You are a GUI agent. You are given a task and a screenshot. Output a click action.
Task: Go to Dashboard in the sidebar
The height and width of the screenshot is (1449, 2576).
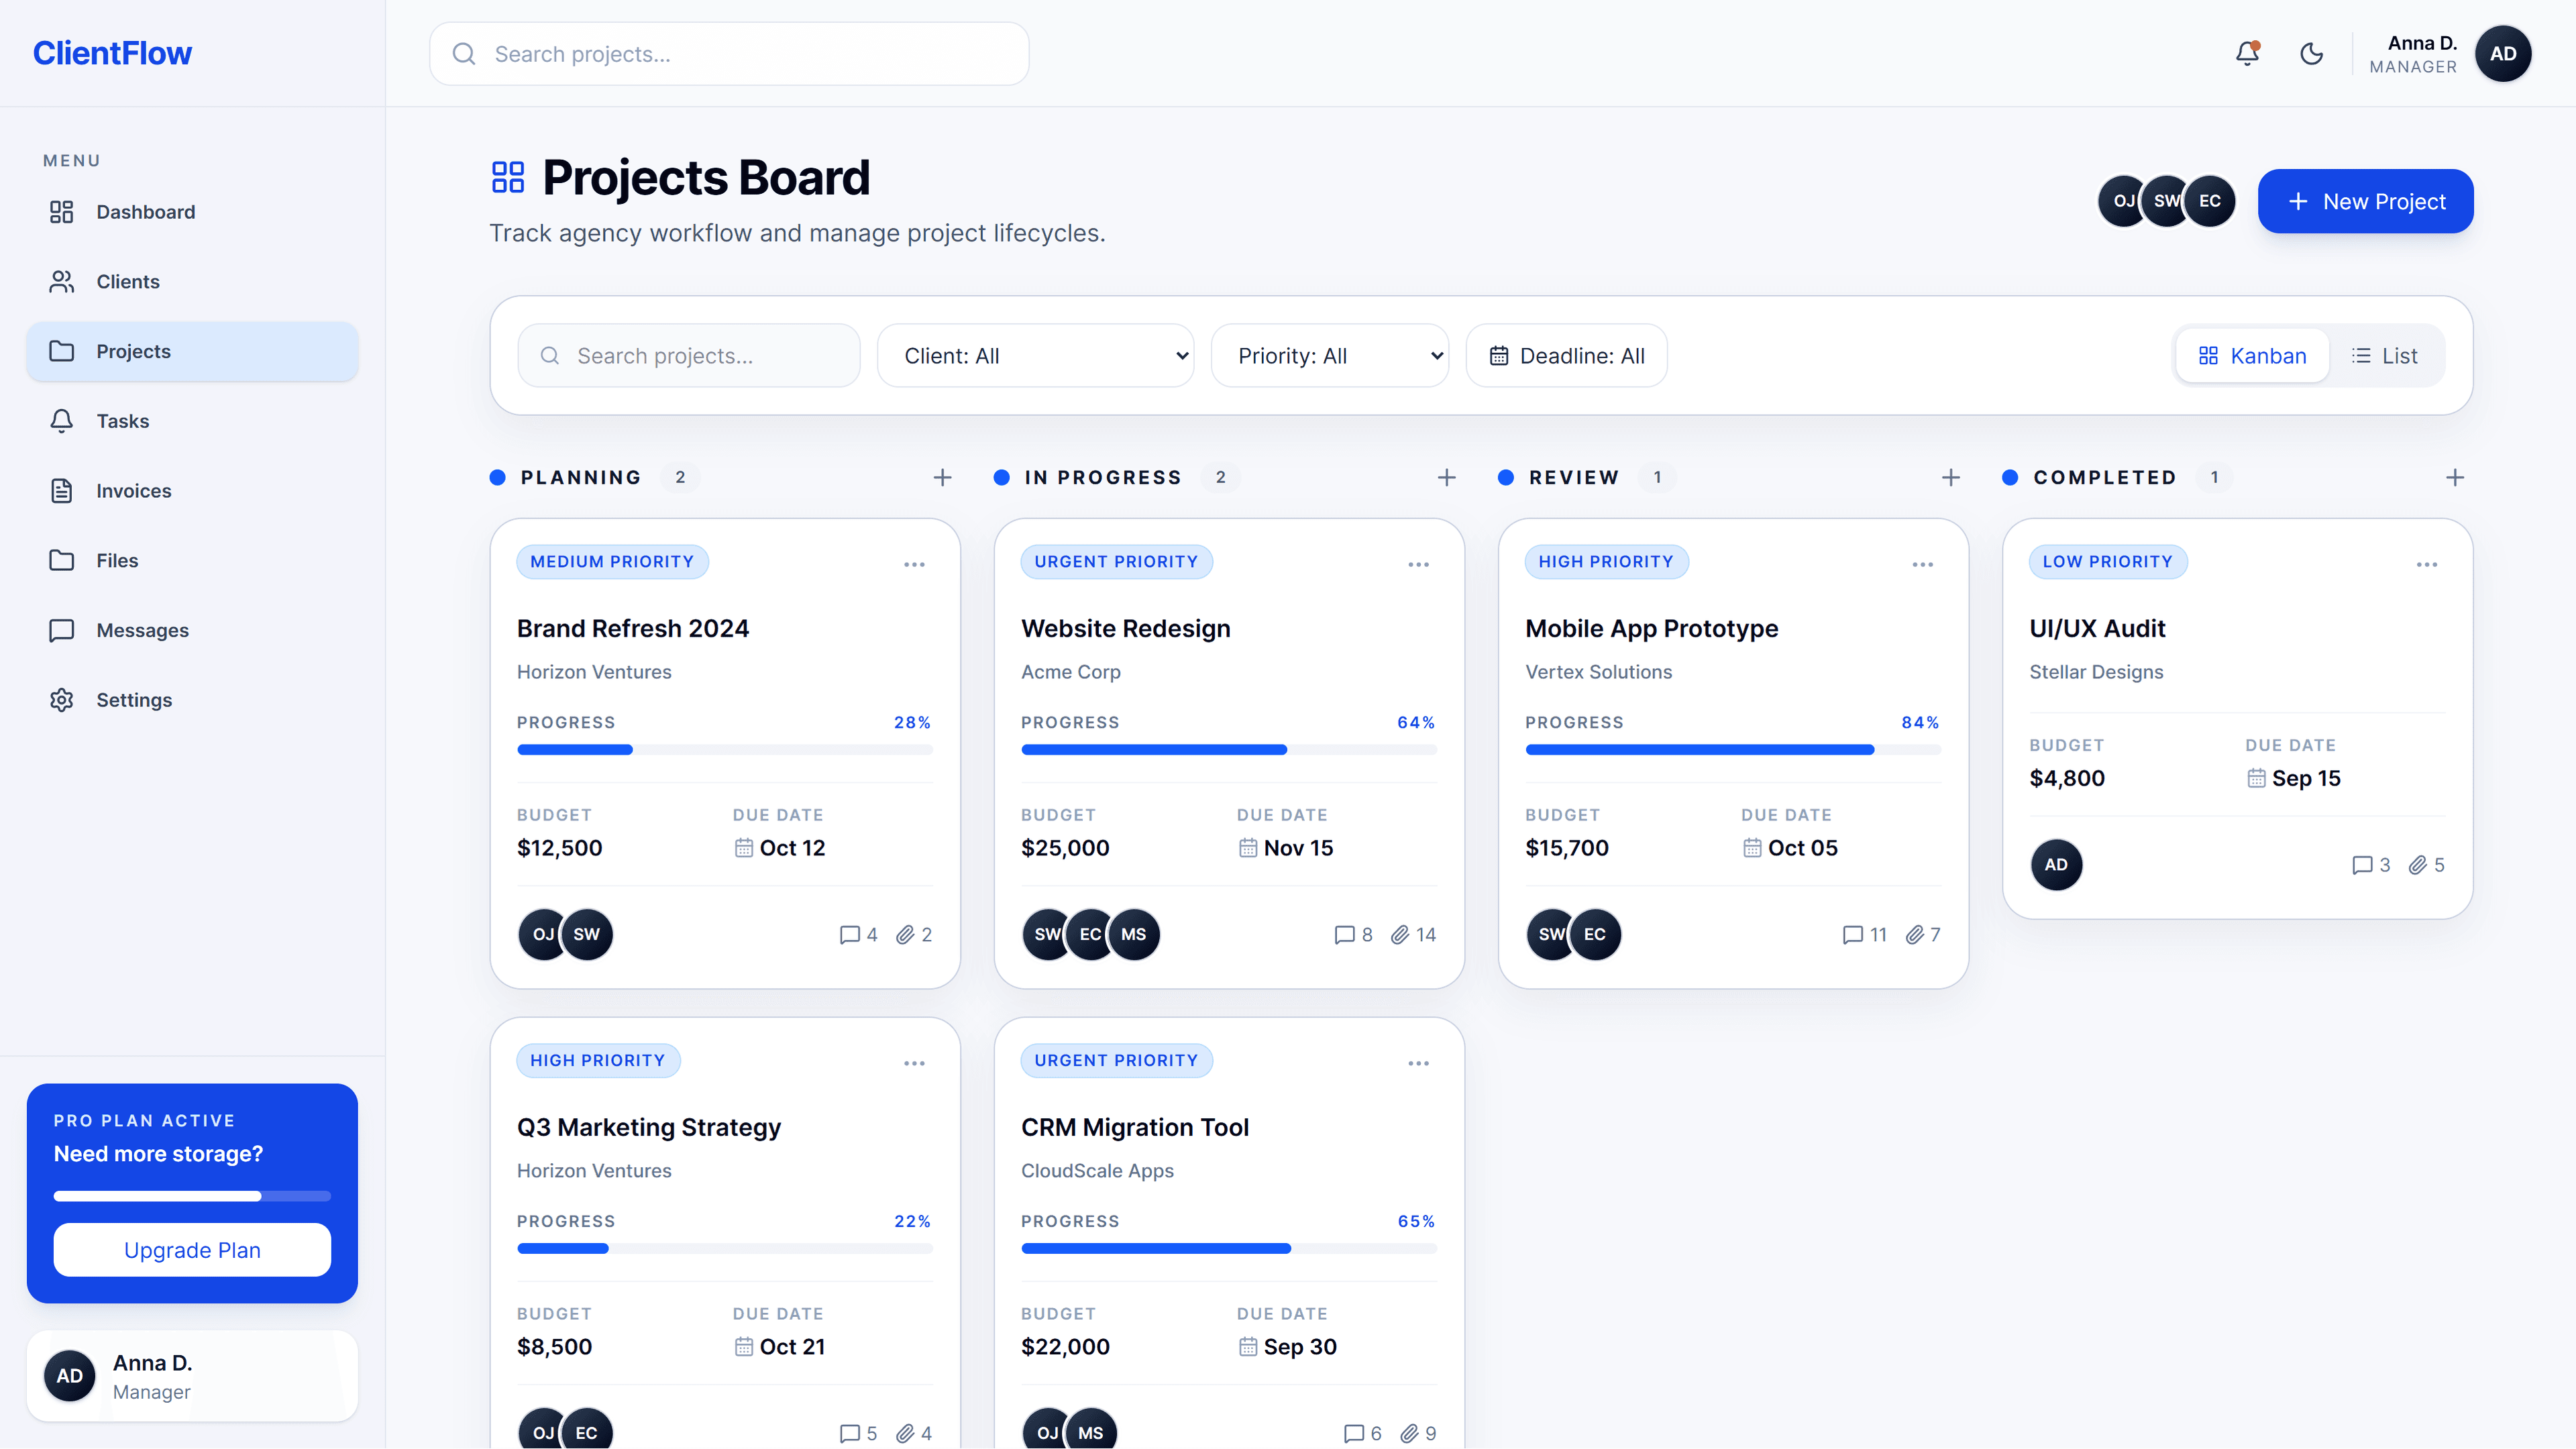coord(192,212)
